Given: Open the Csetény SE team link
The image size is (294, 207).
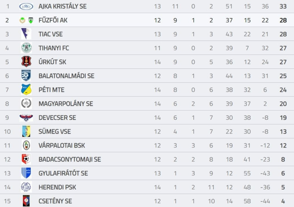Looking at the screenshot, I should tap(55, 201).
